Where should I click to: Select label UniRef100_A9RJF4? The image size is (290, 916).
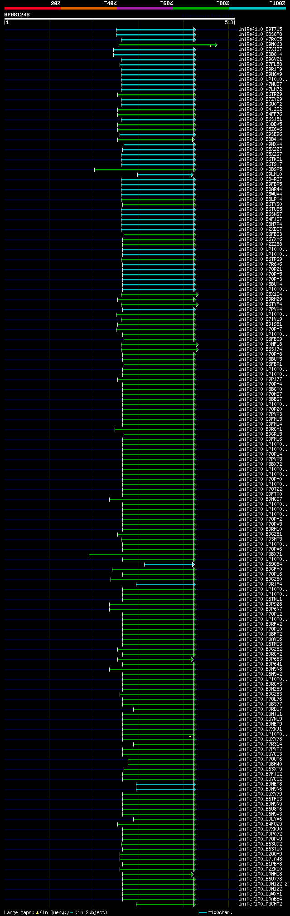[260, 584]
